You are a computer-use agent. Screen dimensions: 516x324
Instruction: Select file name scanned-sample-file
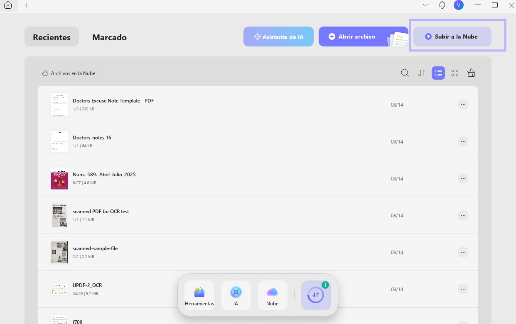pyautogui.click(x=95, y=248)
